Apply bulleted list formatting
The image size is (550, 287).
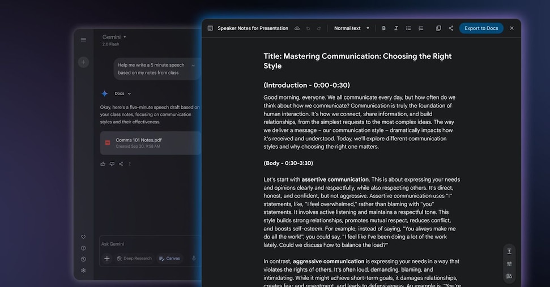408,28
